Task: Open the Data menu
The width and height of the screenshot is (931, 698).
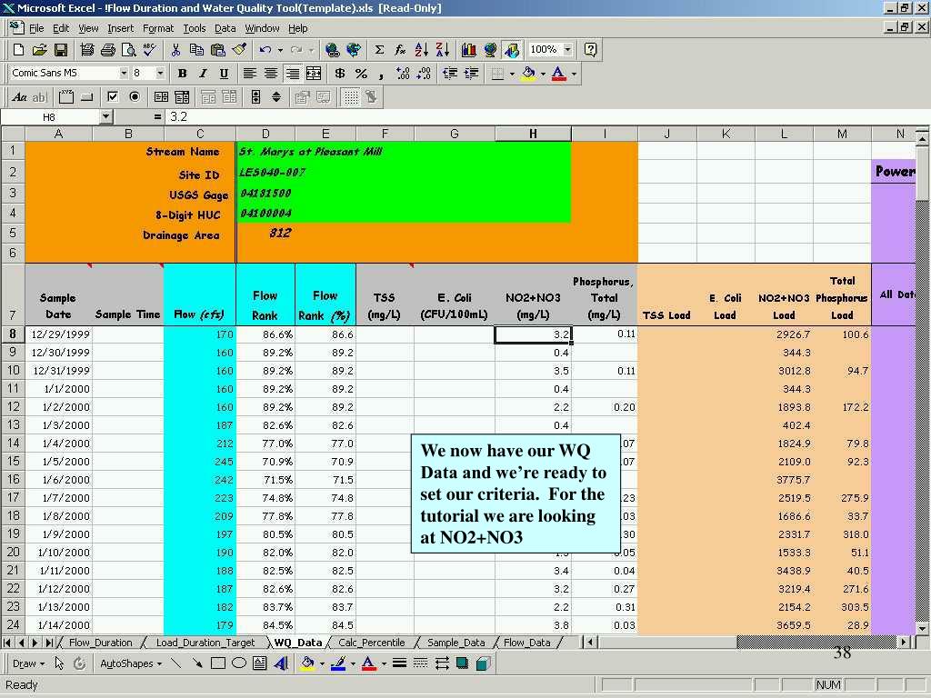Action: click(x=225, y=28)
